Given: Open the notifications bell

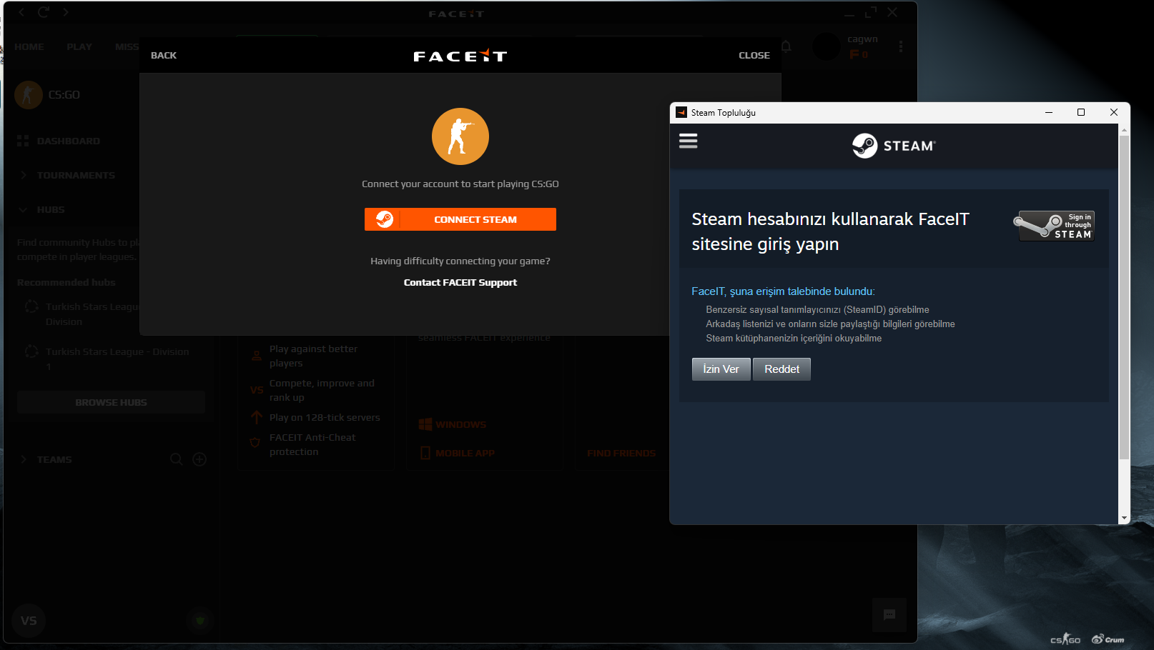Looking at the screenshot, I should tap(786, 46).
